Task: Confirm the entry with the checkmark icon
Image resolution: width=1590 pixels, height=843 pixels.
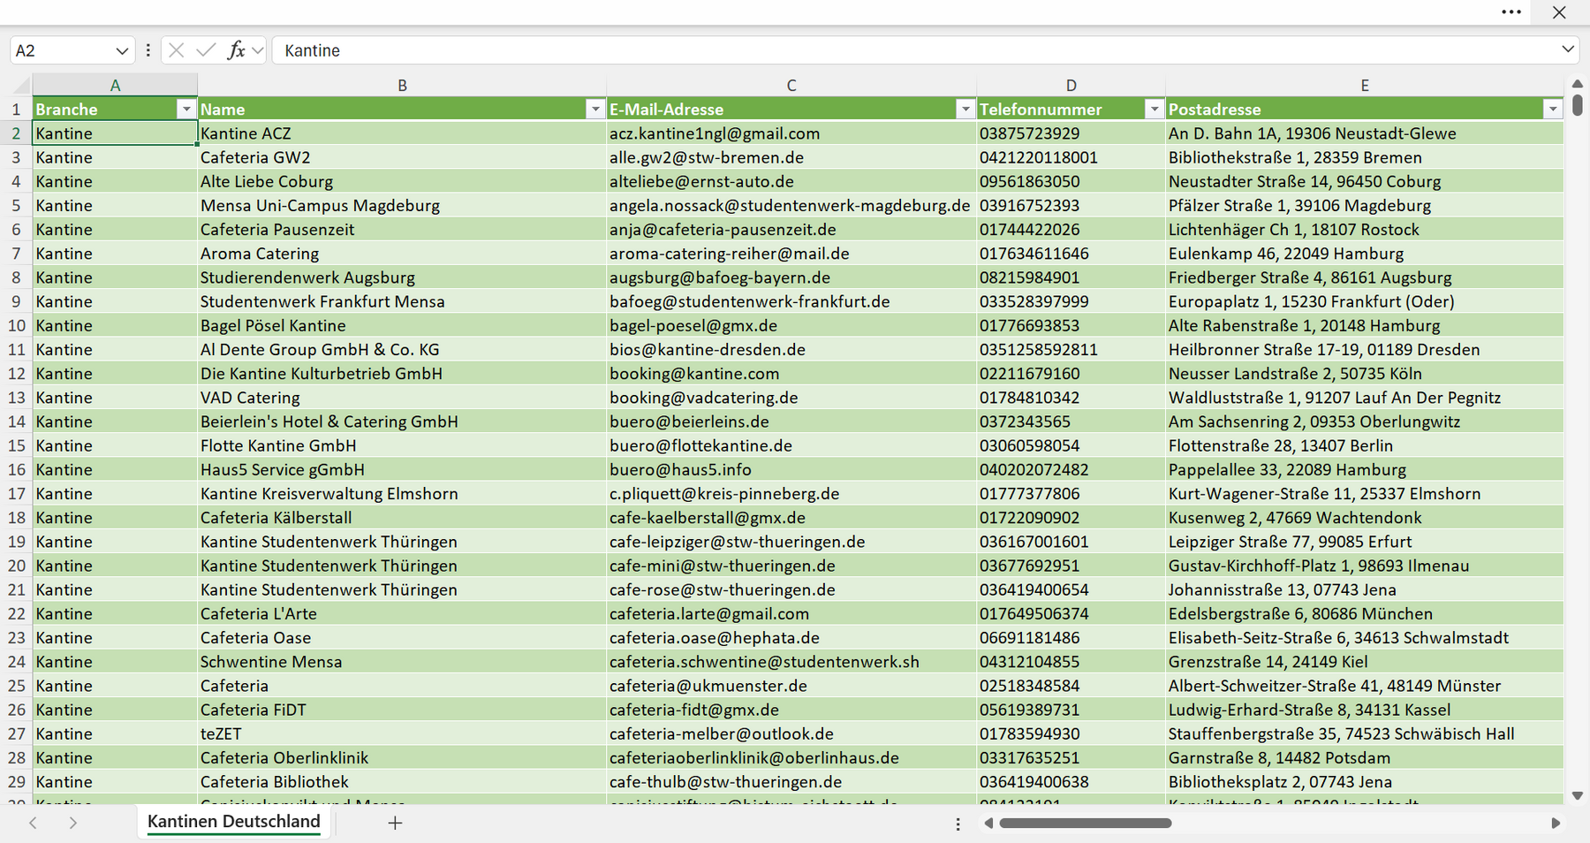Action: 206,50
